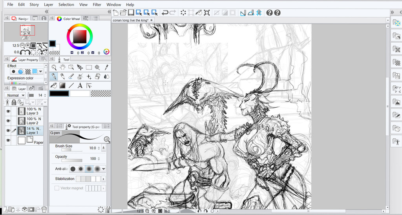Select the Fill bucket tool
The height and width of the screenshot is (215, 402).
click(x=54, y=85)
